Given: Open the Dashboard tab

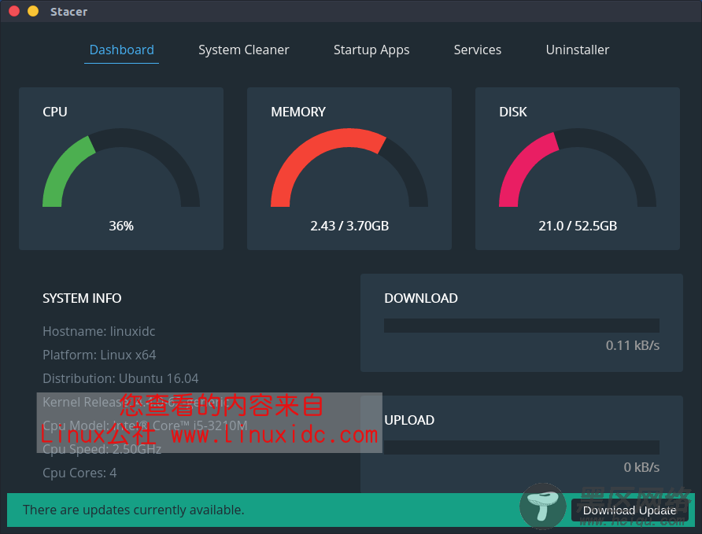Looking at the screenshot, I should click(x=121, y=50).
